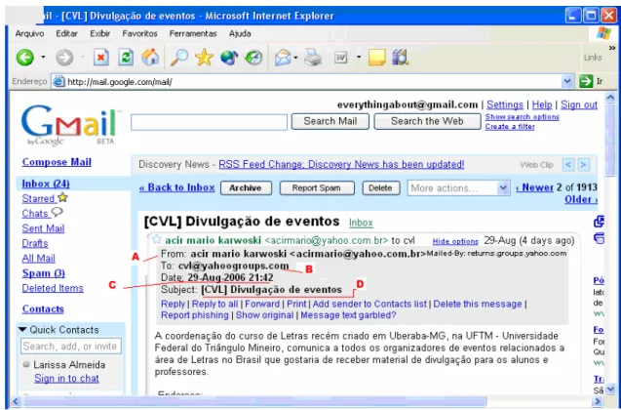621x410 pixels.
Task: Open dropdown arrow next to Mail icon
Action: pyautogui.click(x=295, y=58)
